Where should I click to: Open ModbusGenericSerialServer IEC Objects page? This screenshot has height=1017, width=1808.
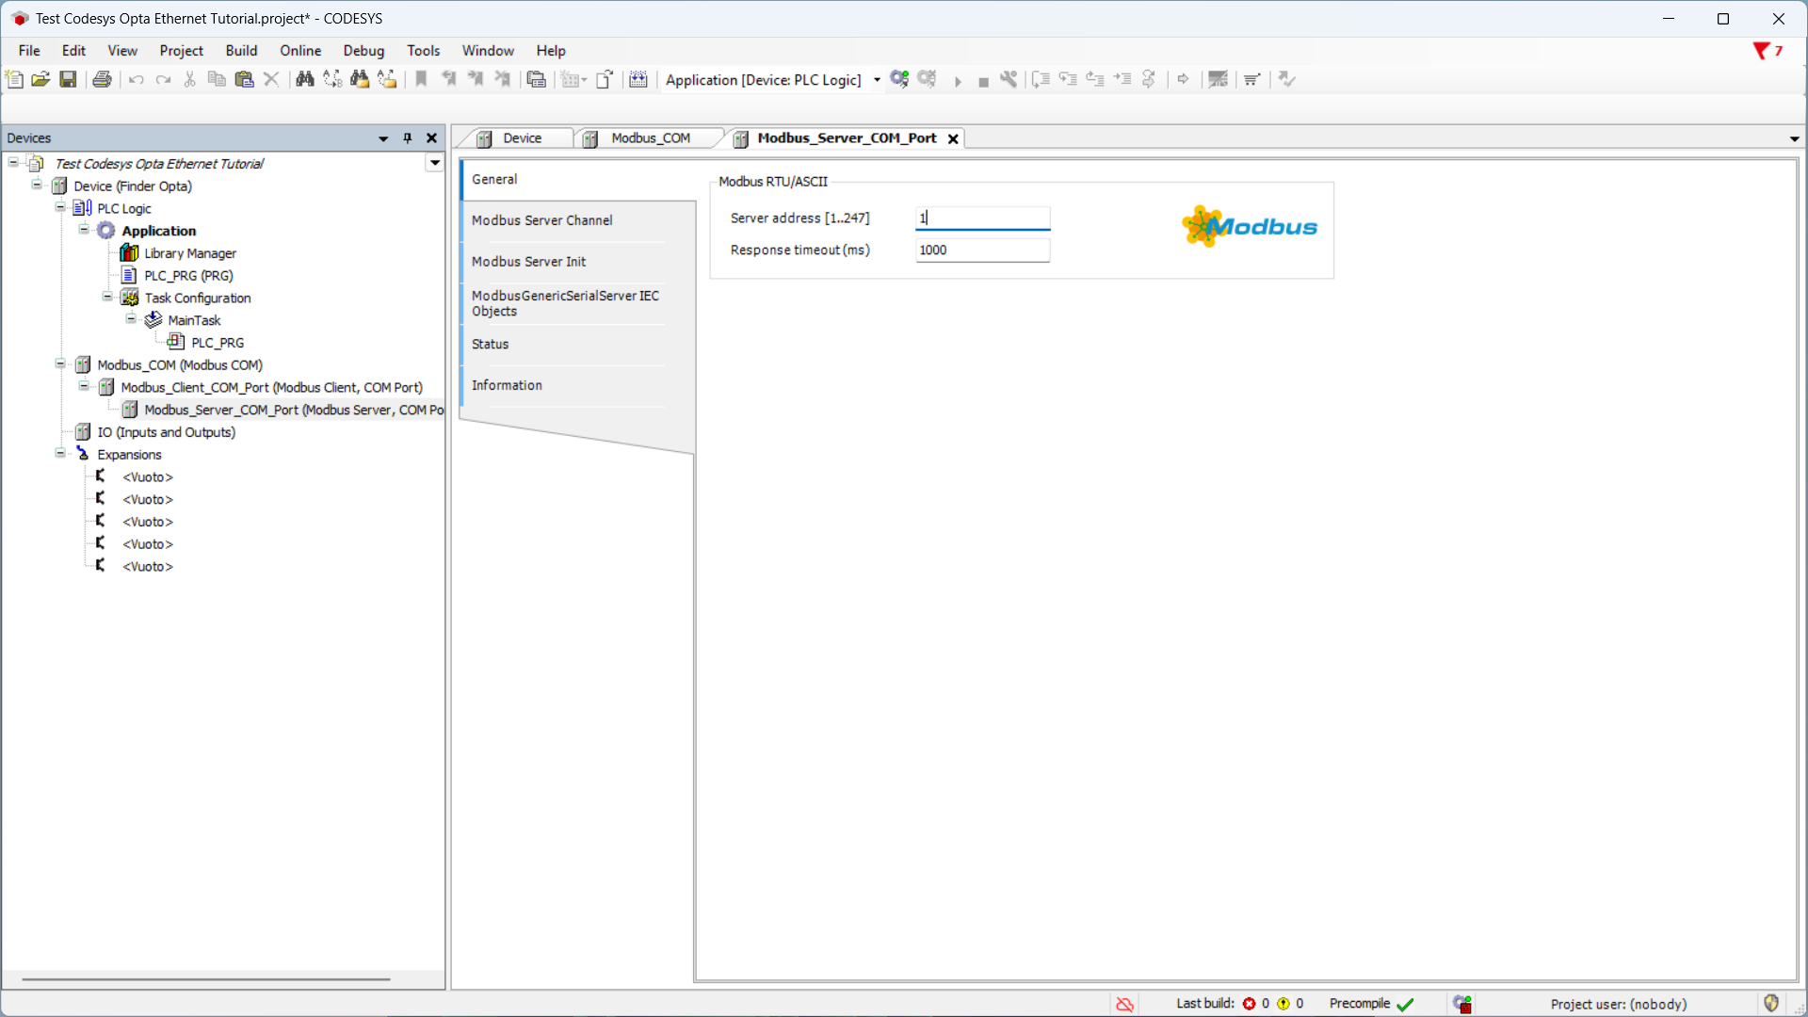[x=565, y=303]
